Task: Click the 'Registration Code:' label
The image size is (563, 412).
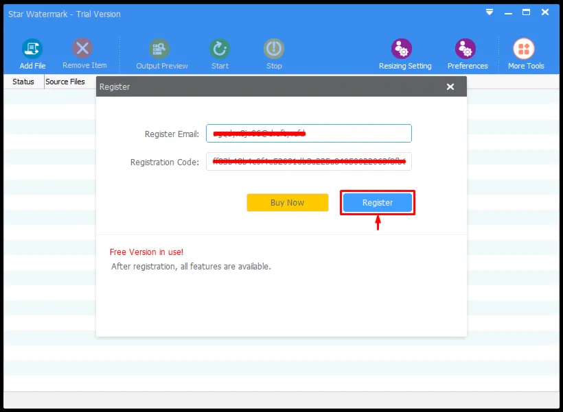Action: [x=165, y=162]
